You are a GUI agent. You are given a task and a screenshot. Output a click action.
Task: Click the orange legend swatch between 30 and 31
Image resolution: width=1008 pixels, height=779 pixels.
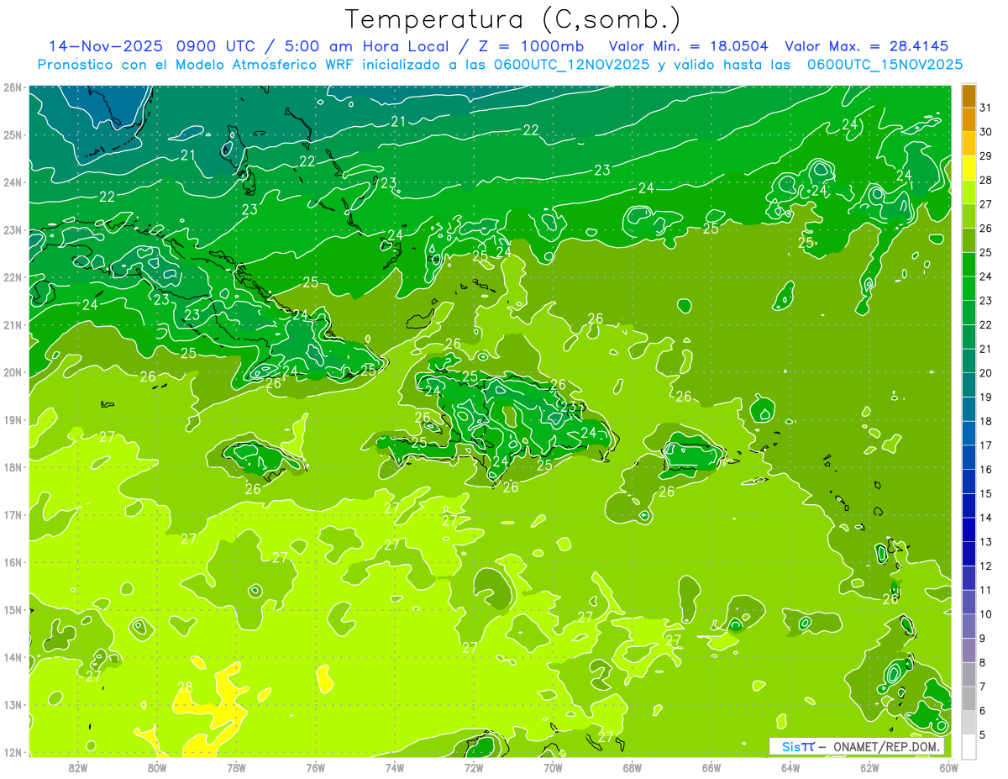969,120
